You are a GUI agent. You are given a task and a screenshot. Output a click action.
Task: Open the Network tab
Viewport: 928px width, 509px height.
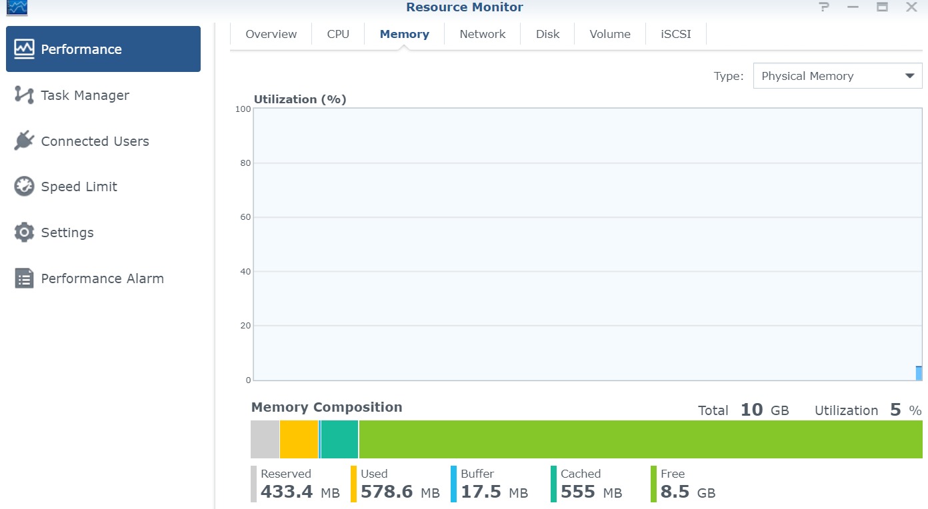[482, 34]
